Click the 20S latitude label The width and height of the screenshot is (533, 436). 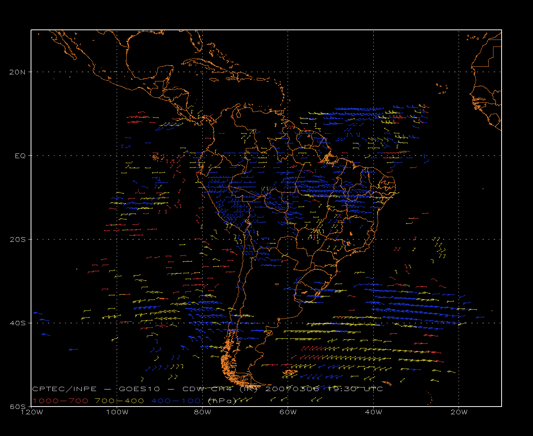pyautogui.click(x=17, y=240)
